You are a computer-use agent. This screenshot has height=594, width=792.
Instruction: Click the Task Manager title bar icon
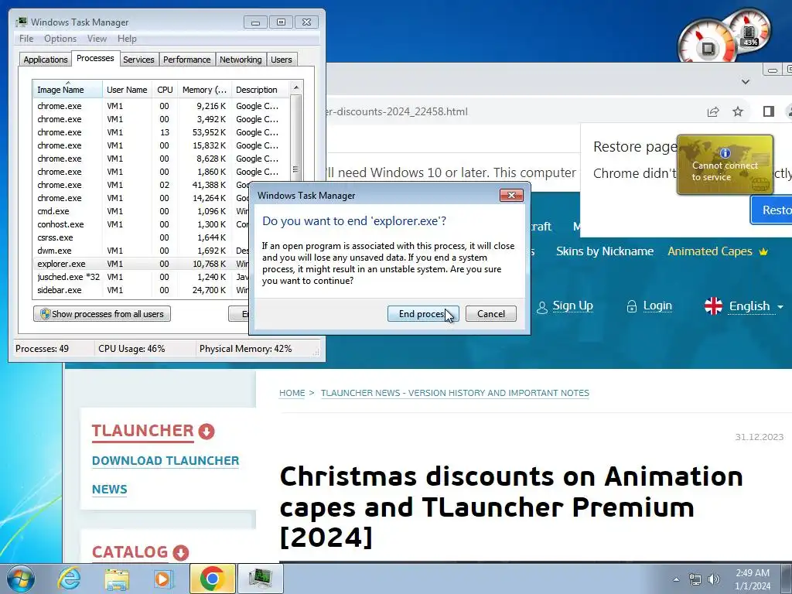[x=22, y=22]
